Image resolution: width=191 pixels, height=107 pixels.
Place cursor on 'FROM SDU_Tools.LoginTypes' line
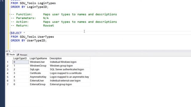pos(33,3)
